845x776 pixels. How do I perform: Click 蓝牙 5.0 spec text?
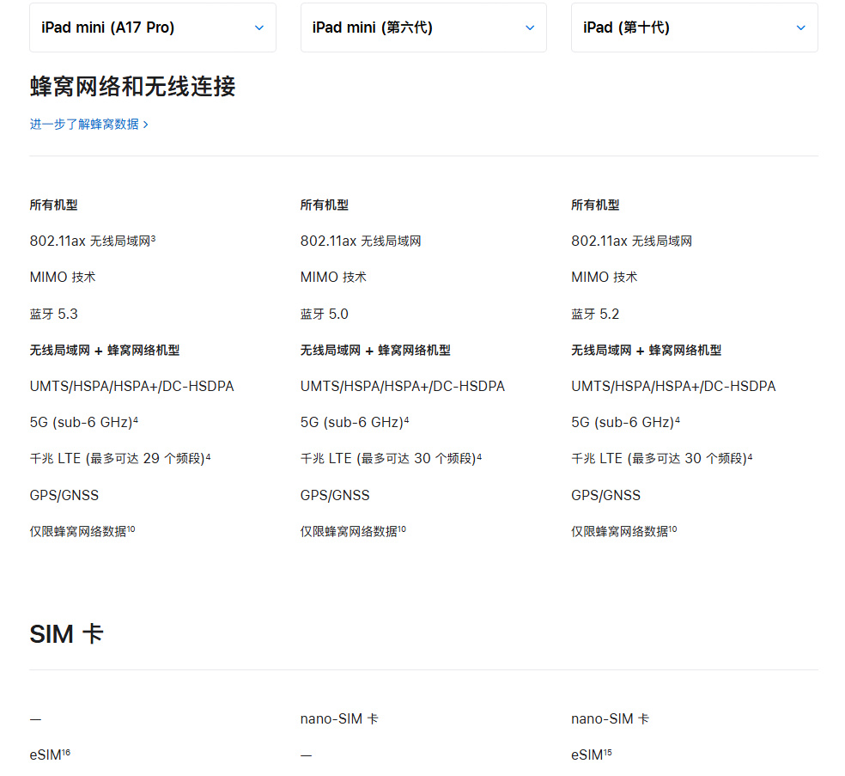(325, 314)
